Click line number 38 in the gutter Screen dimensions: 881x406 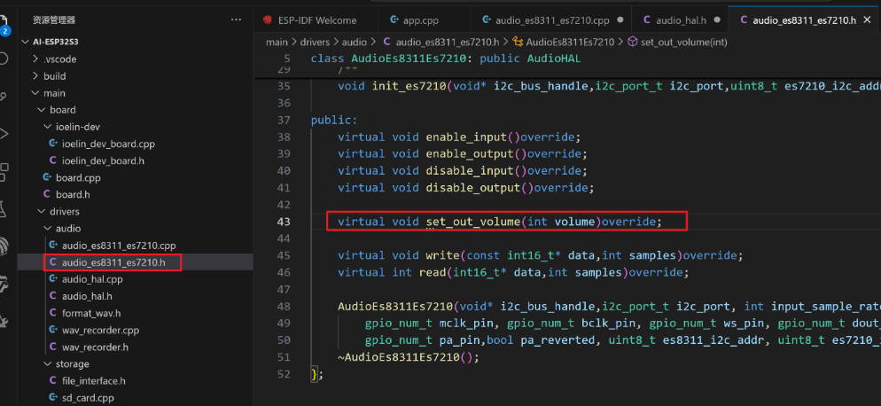click(284, 137)
